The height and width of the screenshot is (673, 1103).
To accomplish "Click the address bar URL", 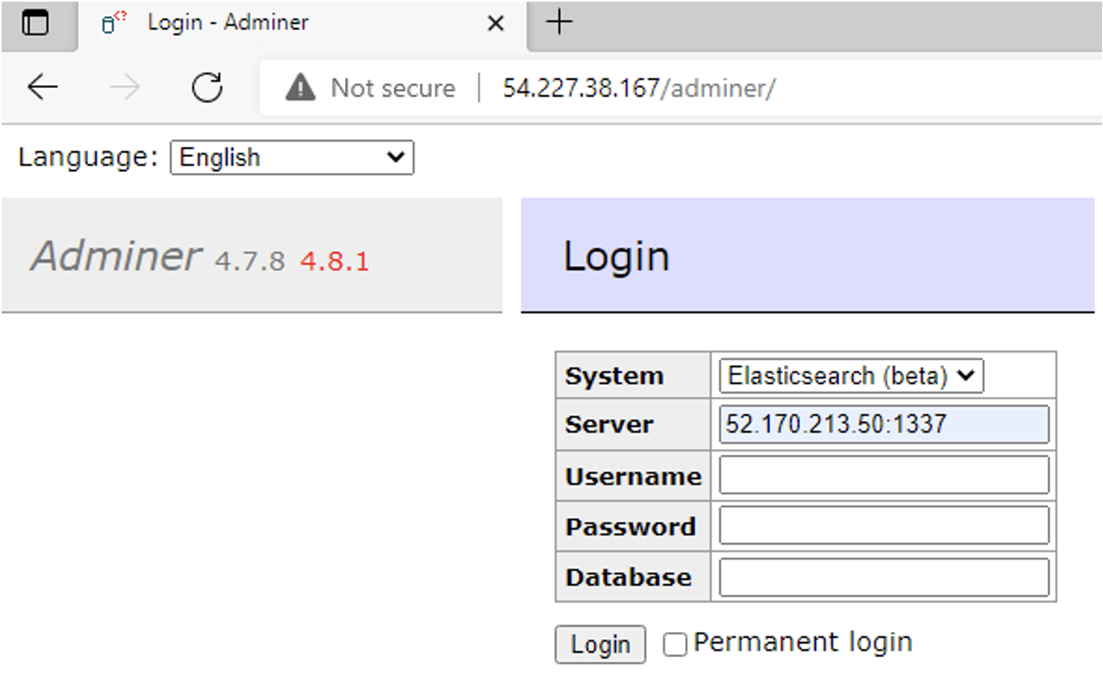I will point(639,88).
